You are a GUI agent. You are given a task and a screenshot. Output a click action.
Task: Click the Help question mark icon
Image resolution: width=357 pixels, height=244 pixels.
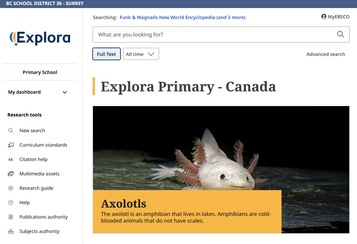point(11,202)
